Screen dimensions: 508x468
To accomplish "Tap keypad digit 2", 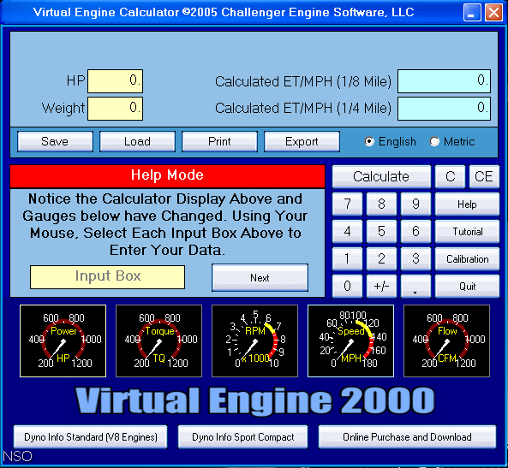I will (381, 259).
